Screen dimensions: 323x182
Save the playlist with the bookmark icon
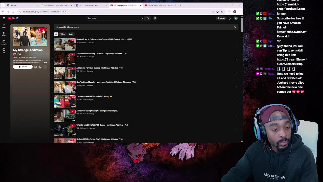pyautogui.click(x=36, y=67)
